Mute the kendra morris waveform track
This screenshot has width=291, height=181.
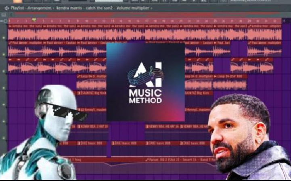coord(4,37)
